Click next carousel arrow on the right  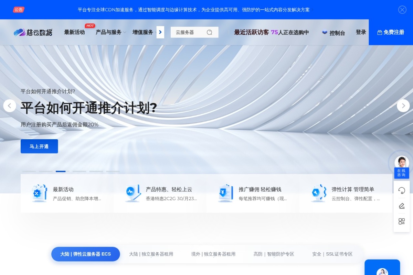coord(403,106)
